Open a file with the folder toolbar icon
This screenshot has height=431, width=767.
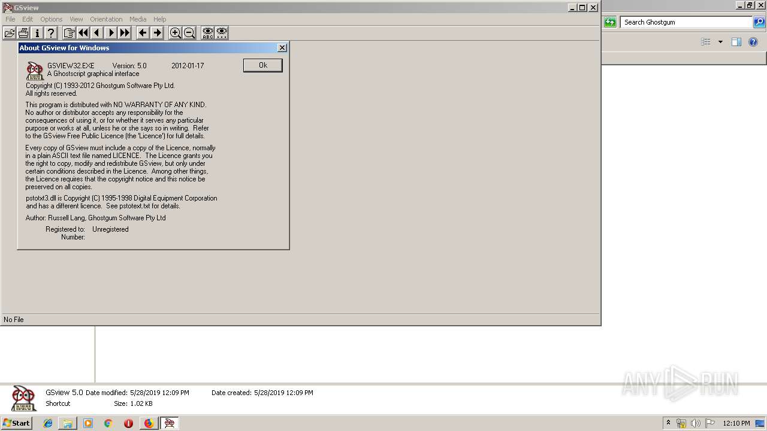tap(10, 33)
